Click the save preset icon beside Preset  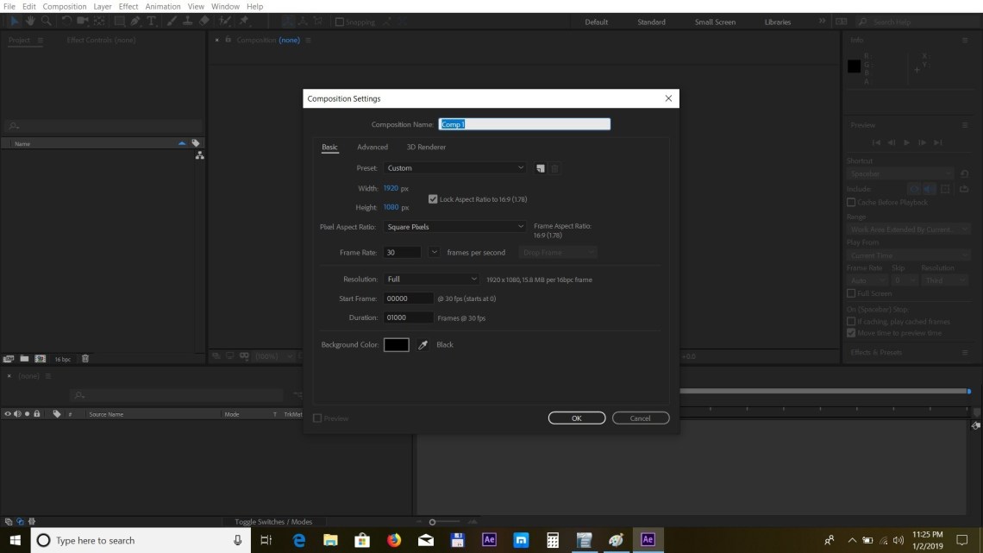(x=541, y=168)
